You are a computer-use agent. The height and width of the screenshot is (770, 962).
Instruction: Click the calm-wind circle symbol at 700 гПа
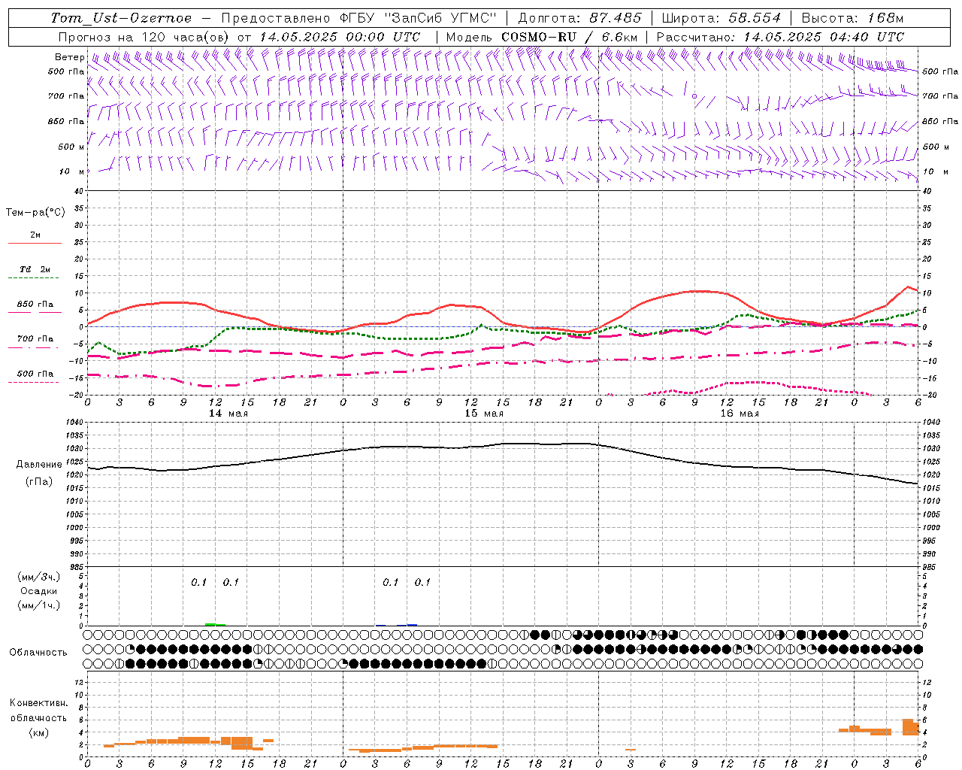(694, 96)
